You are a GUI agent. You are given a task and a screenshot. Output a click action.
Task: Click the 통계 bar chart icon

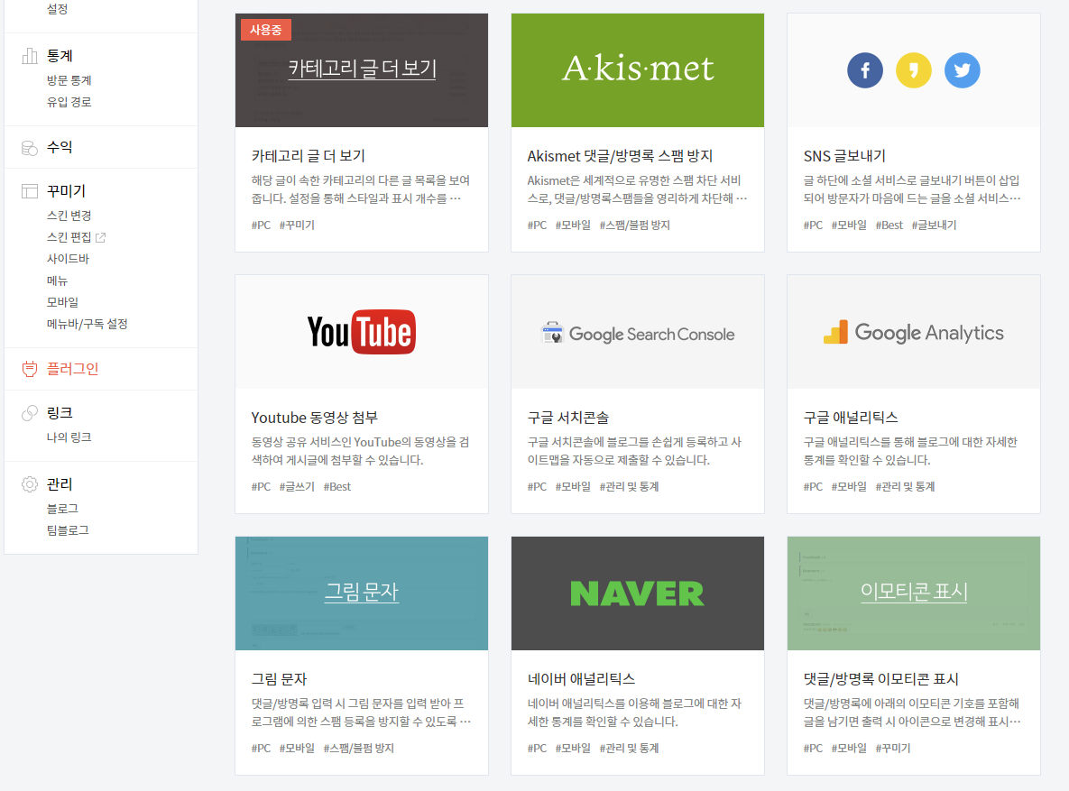tap(29, 56)
